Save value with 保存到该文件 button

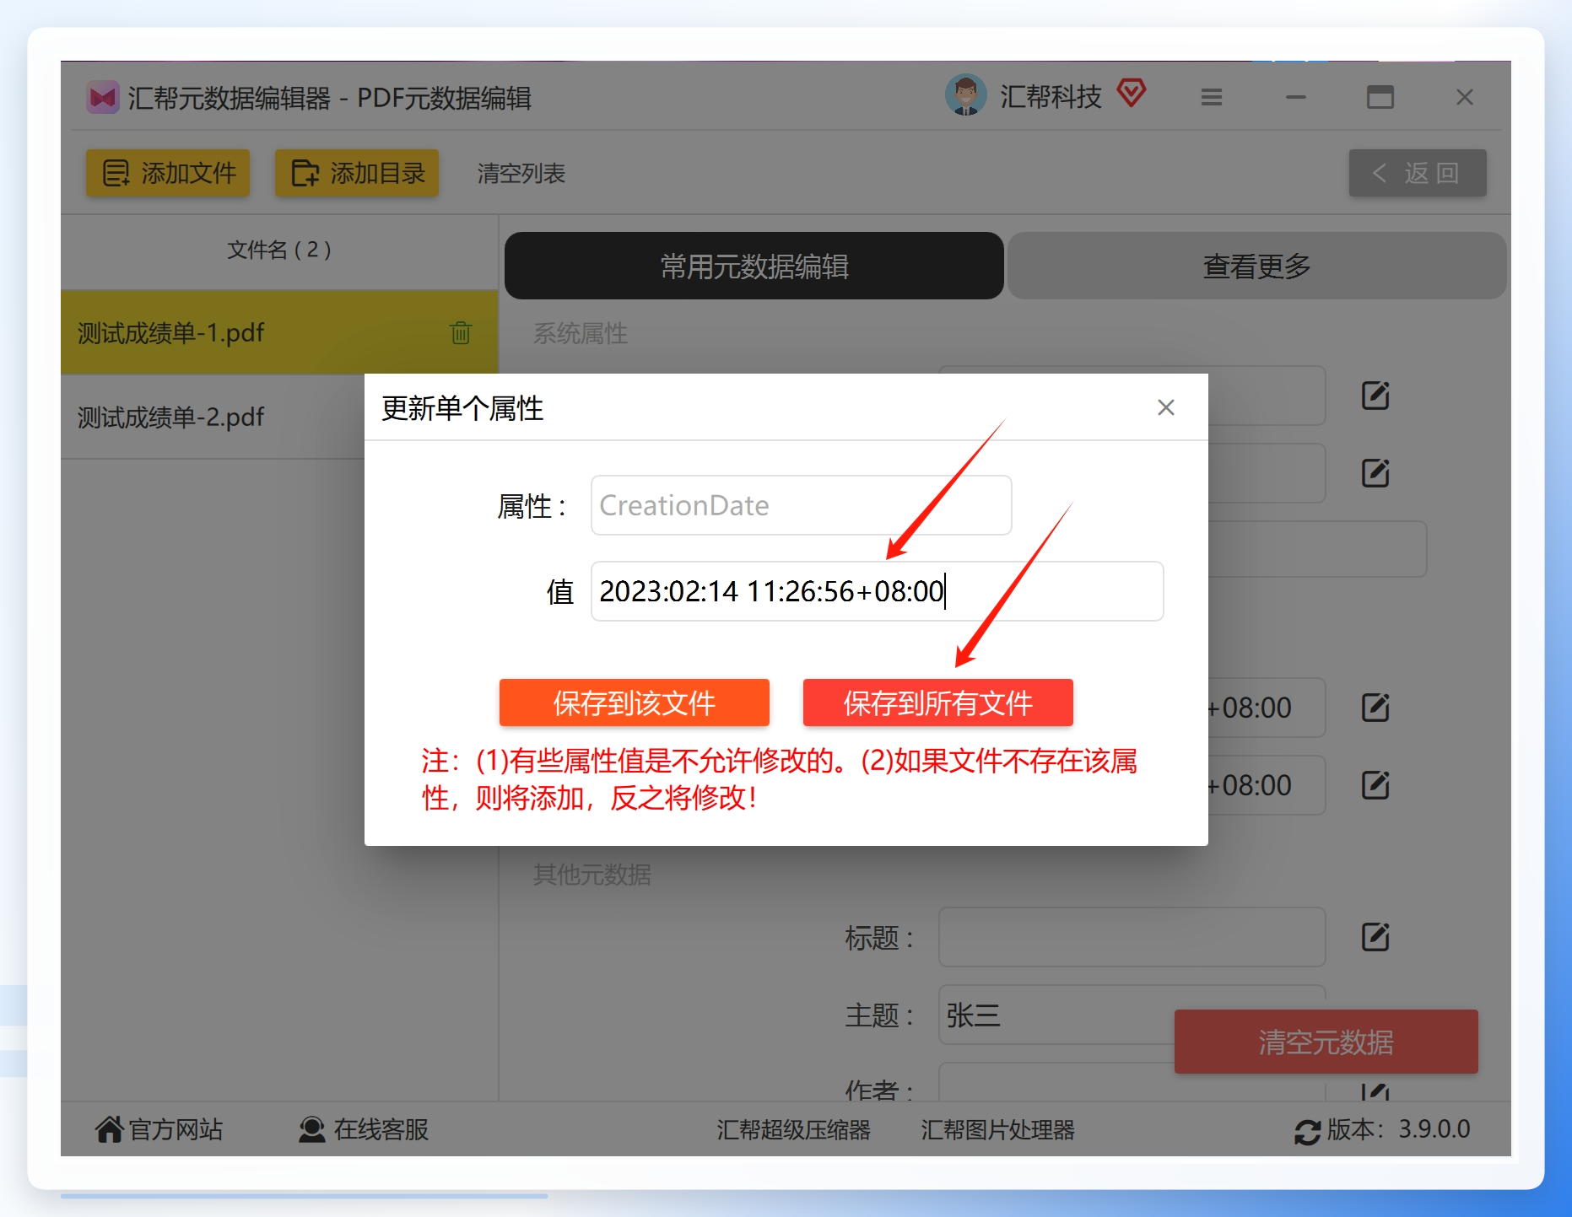(634, 703)
